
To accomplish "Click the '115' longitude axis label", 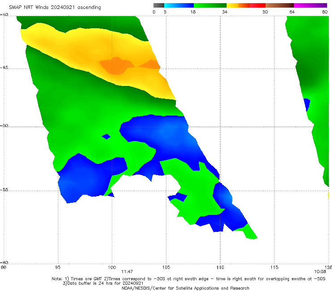I will click(x=275, y=268).
